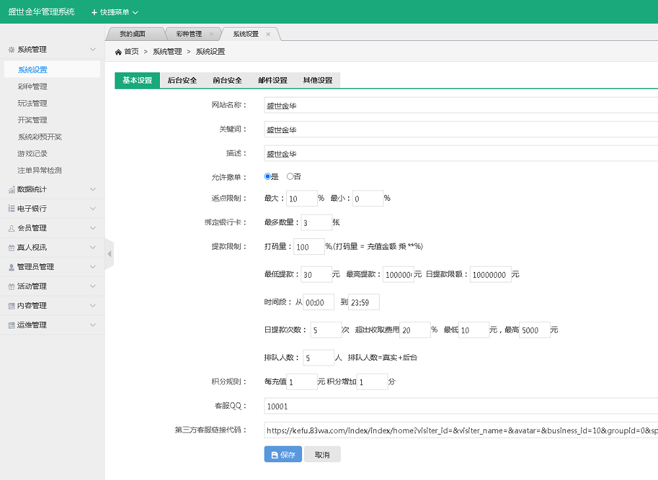Close the 系统设置 tab with its X
This screenshot has width=658, height=480.
268,34
